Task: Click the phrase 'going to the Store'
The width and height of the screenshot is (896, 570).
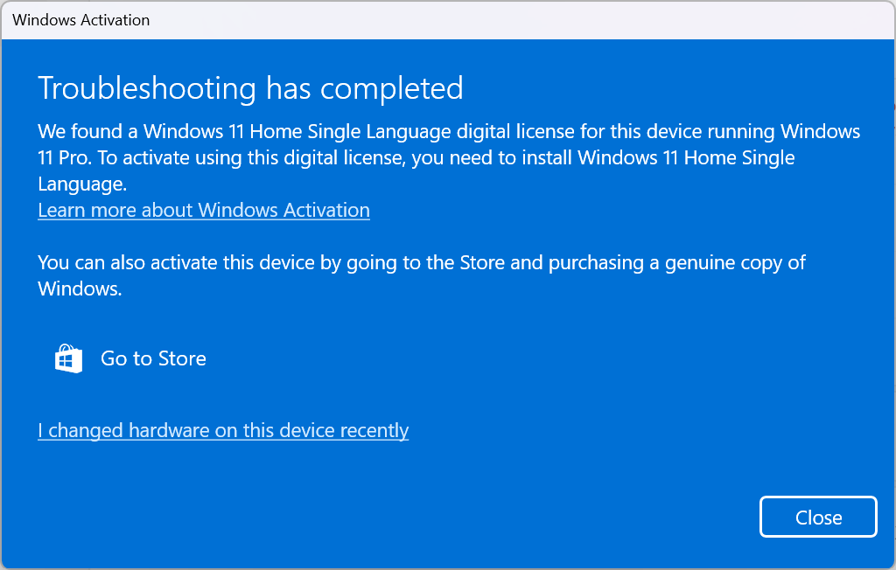Action: [x=426, y=263]
